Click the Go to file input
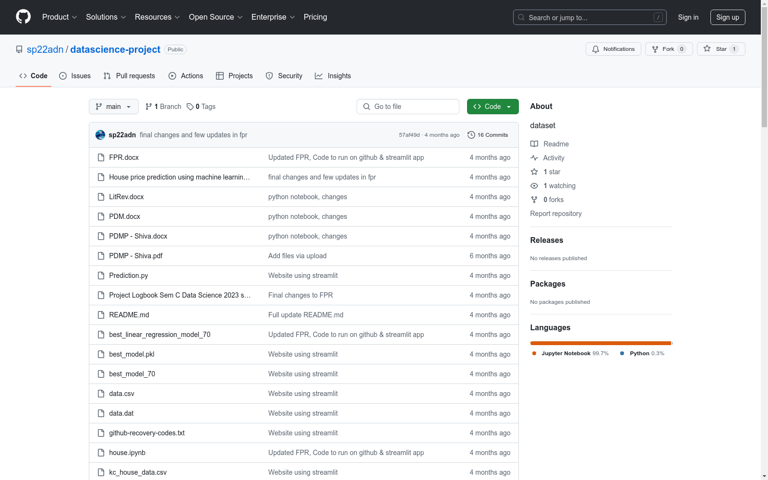The height and width of the screenshot is (480, 768). tap(408, 107)
